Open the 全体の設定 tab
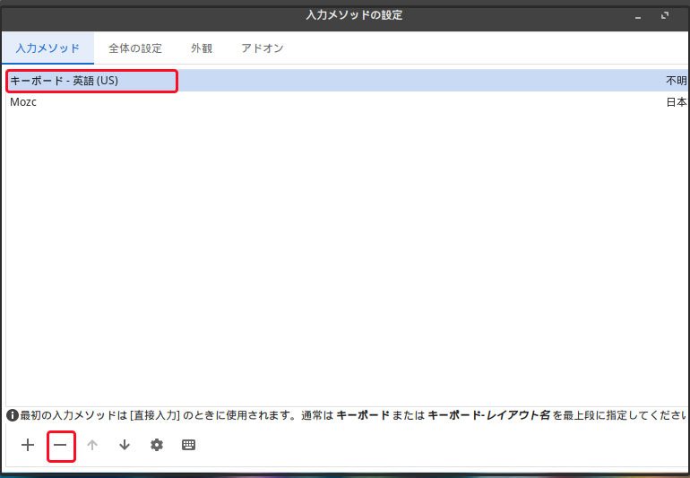 coord(135,48)
